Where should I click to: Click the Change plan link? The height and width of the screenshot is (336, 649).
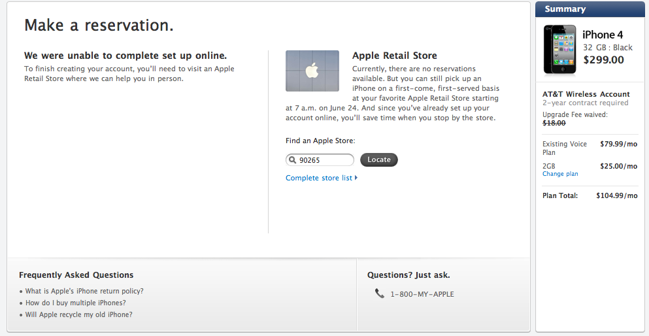(x=560, y=174)
